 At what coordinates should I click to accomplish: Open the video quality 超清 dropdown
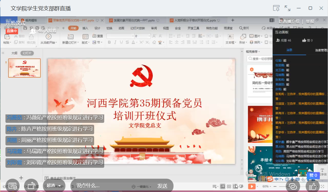(x=54, y=186)
